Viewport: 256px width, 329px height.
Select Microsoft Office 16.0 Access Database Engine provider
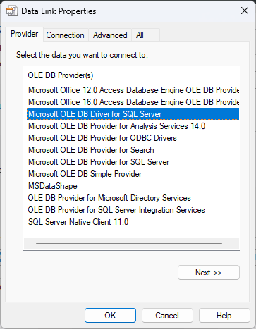133,102
